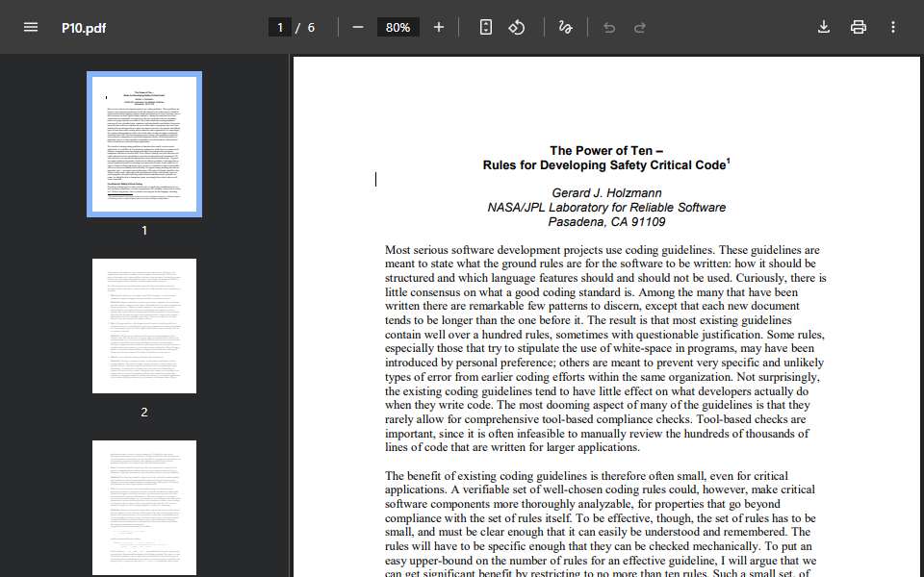Click the redo arrow icon
The width and height of the screenshot is (924, 577).
(x=640, y=28)
